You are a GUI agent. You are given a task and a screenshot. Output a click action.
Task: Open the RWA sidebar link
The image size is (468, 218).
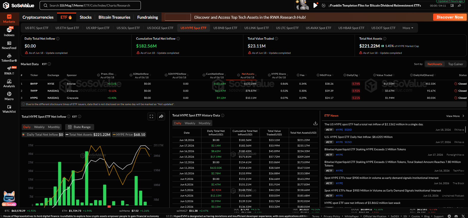(x=9, y=71)
